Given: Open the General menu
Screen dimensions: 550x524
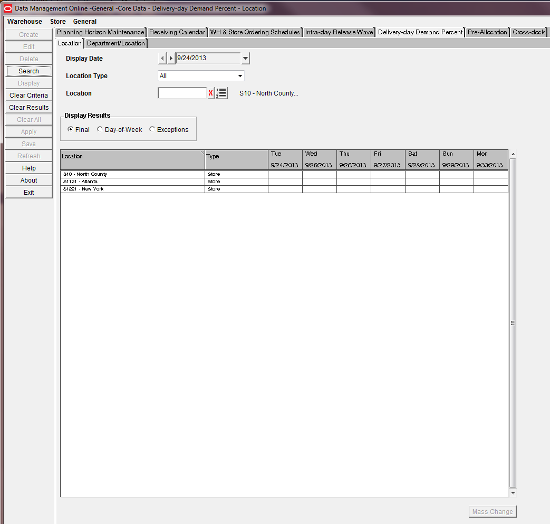Looking at the screenshot, I should click(85, 22).
